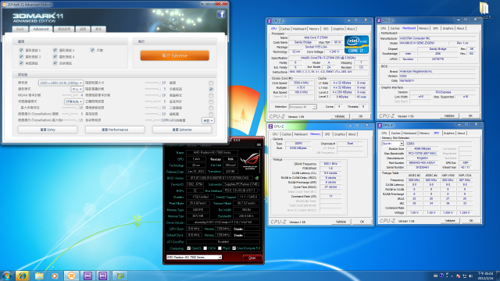Toggle Graphics Test 1 checkbox in 3DMark

click(x=21, y=50)
